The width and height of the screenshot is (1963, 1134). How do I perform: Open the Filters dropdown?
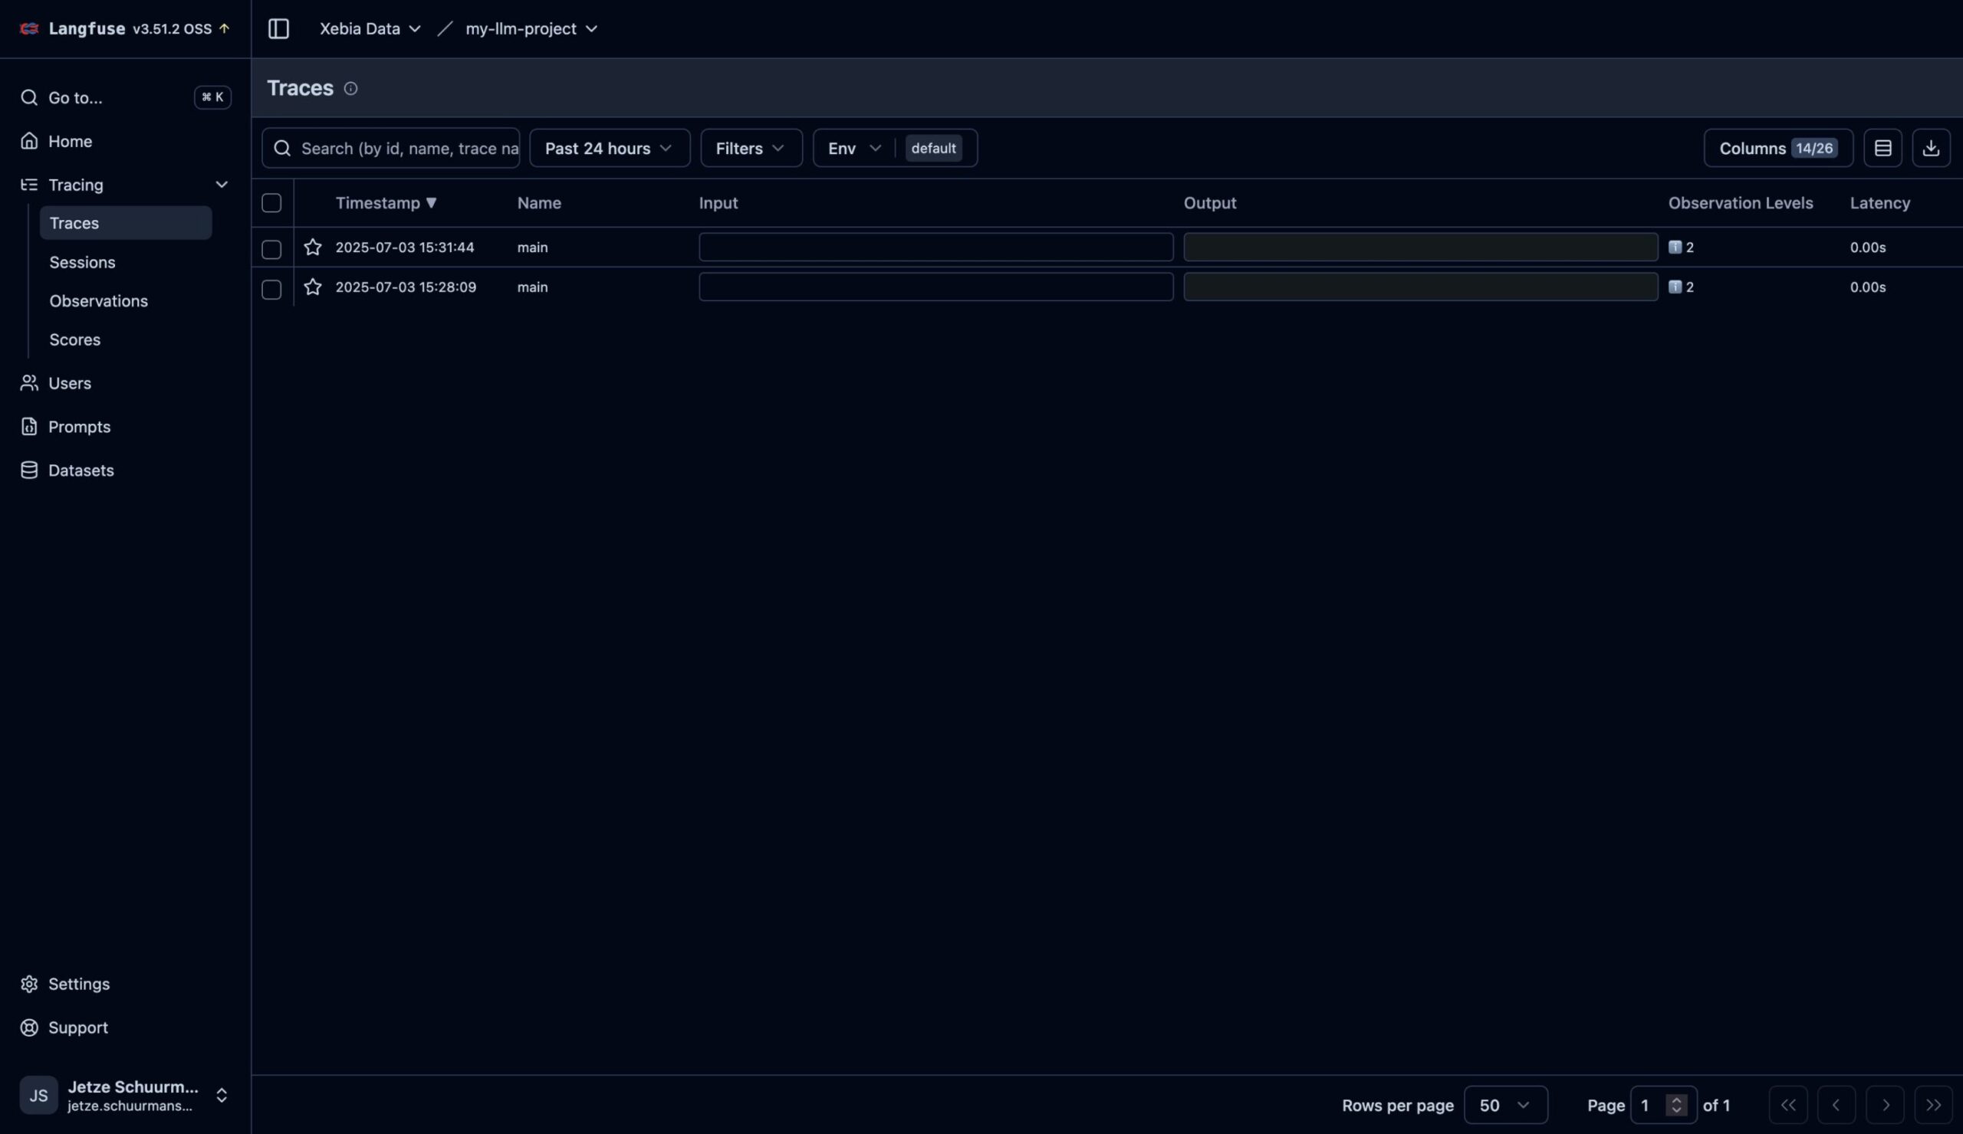click(x=751, y=148)
